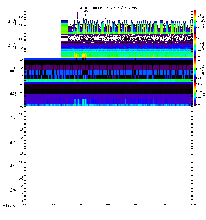206x220 pixels.
Task: Click the '<|nT|>' color bar unit label
Action: (204, 94)
